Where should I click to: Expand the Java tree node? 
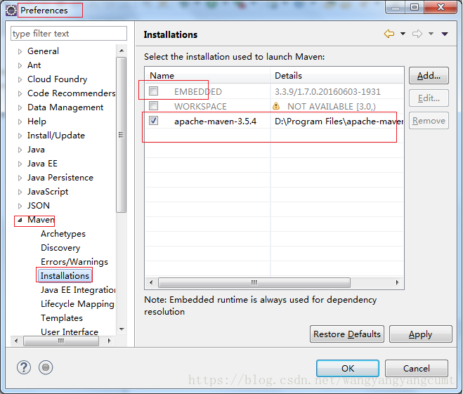coord(20,150)
